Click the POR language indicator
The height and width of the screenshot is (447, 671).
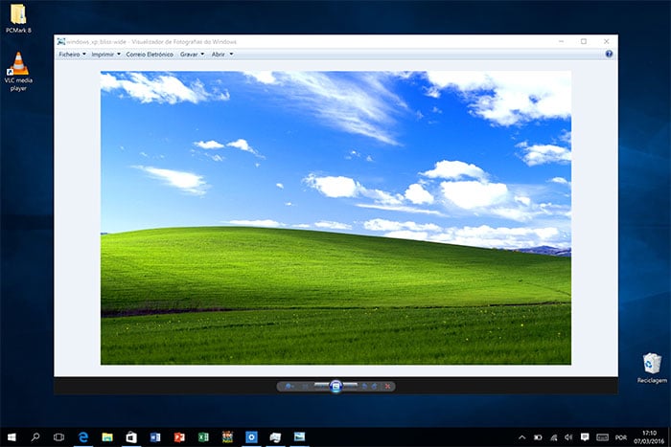[x=621, y=437]
